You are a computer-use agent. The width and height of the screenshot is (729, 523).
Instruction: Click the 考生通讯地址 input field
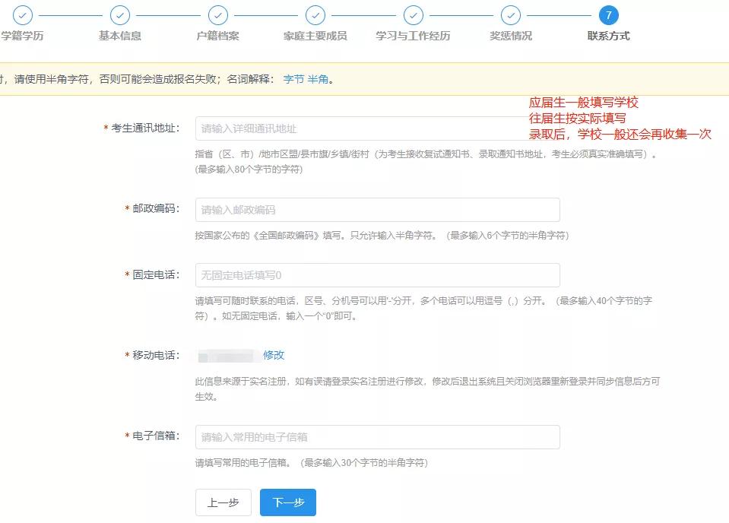coord(376,129)
